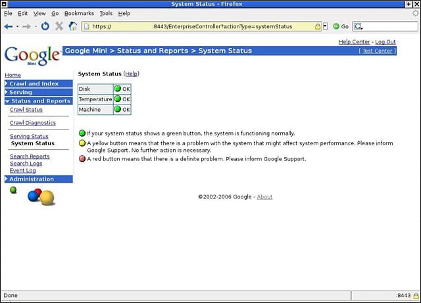The width and height of the screenshot is (421, 303).
Task: Open the Event Log link
Action: pyautogui.click(x=22, y=170)
